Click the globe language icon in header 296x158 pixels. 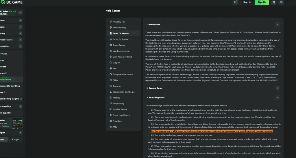pyautogui.click(x=281, y=2)
